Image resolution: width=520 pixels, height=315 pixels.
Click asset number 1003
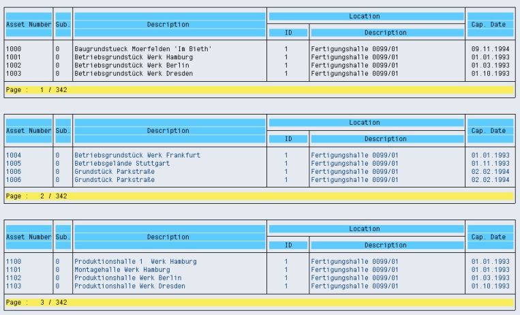click(x=13, y=72)
